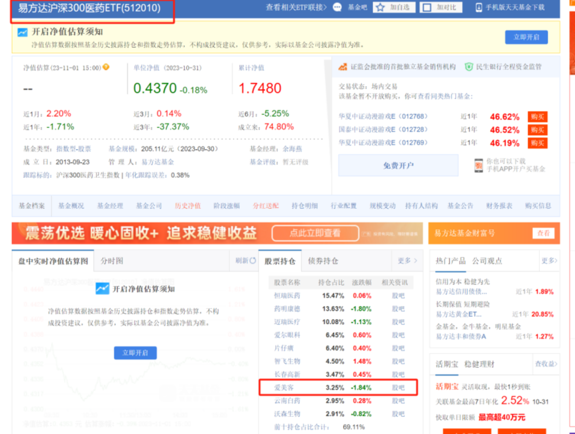The width and height of the screenshot is (575, 434).
Task: Open 股吧 link for 片仔癀
Action: tap(398, 348)
